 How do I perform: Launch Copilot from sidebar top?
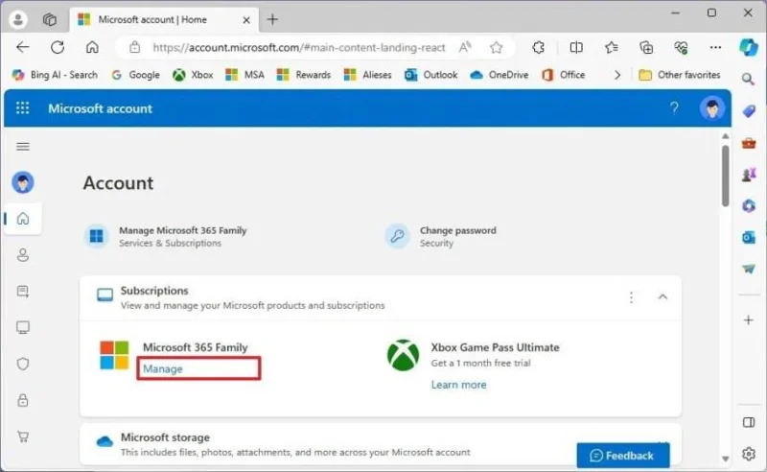(749, 48)
